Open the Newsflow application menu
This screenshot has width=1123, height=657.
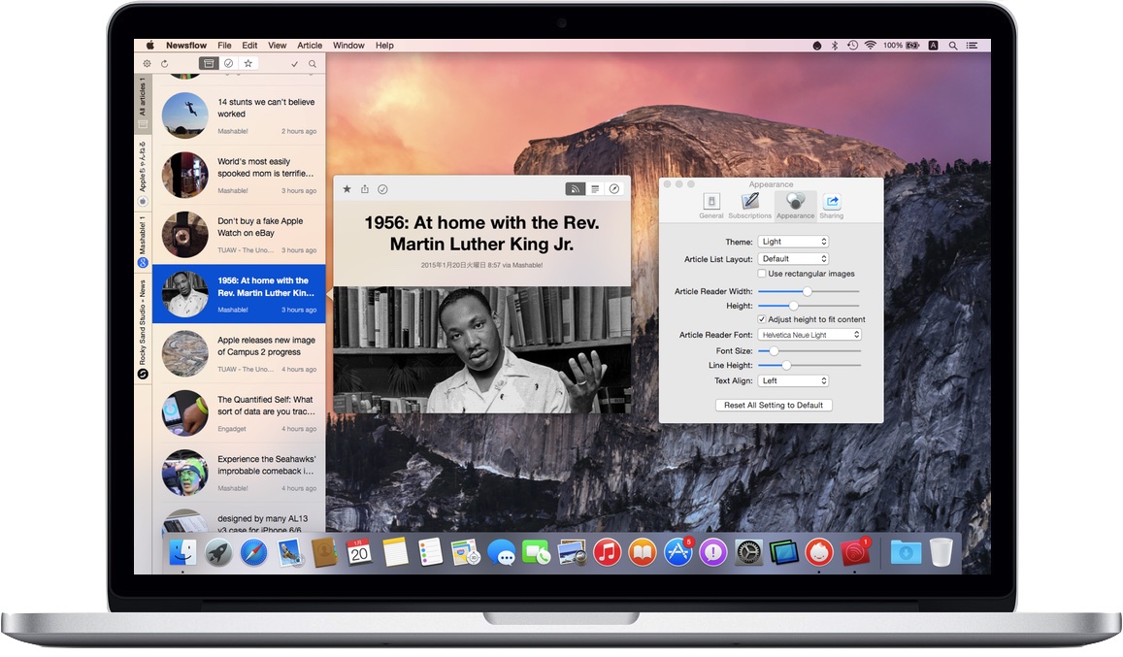click(x=186, y=46)
